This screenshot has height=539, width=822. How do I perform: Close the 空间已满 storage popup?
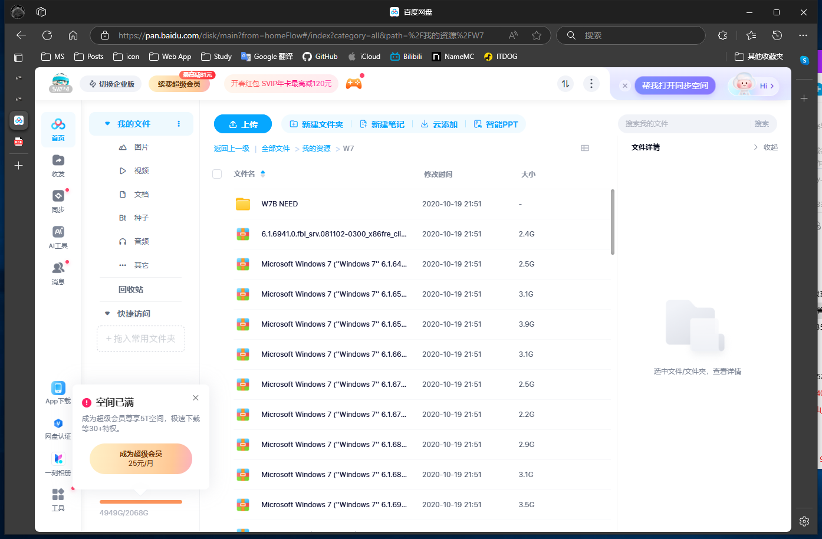[x=196, y=398]
